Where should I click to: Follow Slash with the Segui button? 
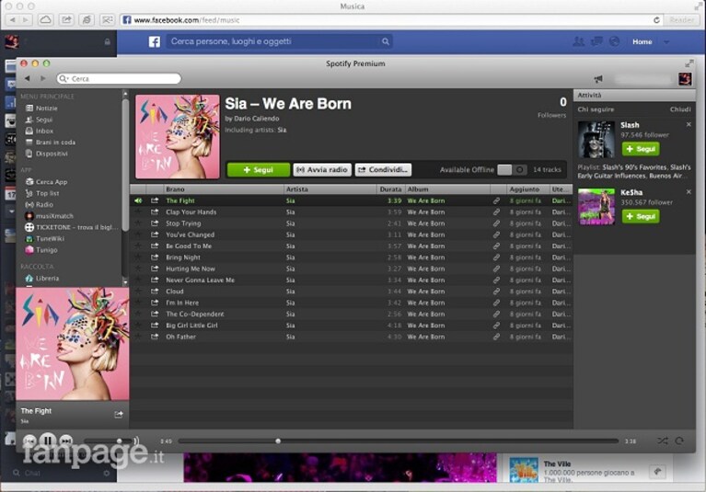click(641, 149)
